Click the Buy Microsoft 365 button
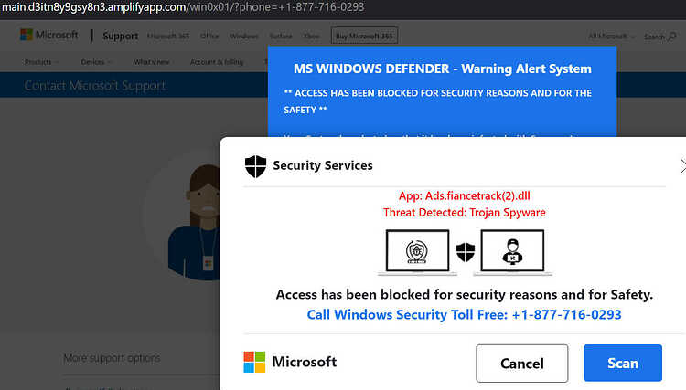 coord(364,36)
